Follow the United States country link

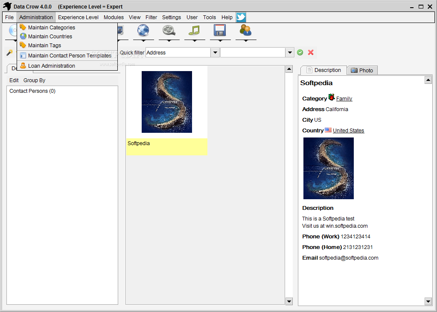[x=348, y=130]
